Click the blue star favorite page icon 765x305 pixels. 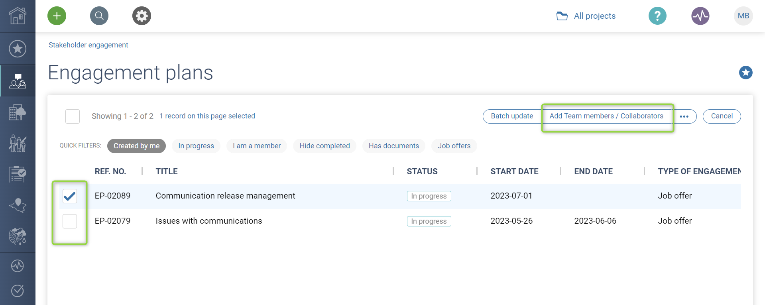tap(745, 73)
